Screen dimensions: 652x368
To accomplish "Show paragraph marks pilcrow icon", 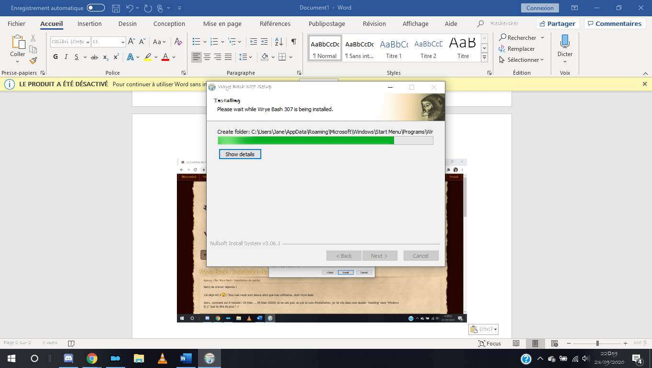I will coord(293,42).
